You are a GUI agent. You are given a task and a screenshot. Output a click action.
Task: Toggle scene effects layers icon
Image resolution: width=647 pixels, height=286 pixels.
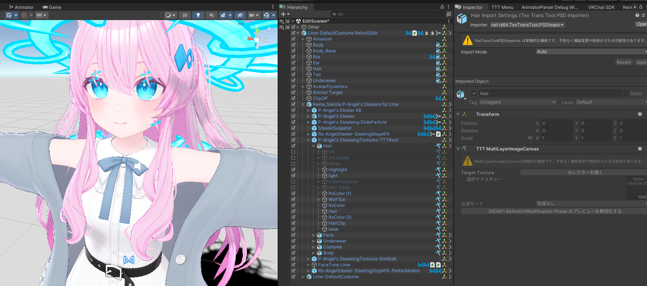(x=223, y=15)
